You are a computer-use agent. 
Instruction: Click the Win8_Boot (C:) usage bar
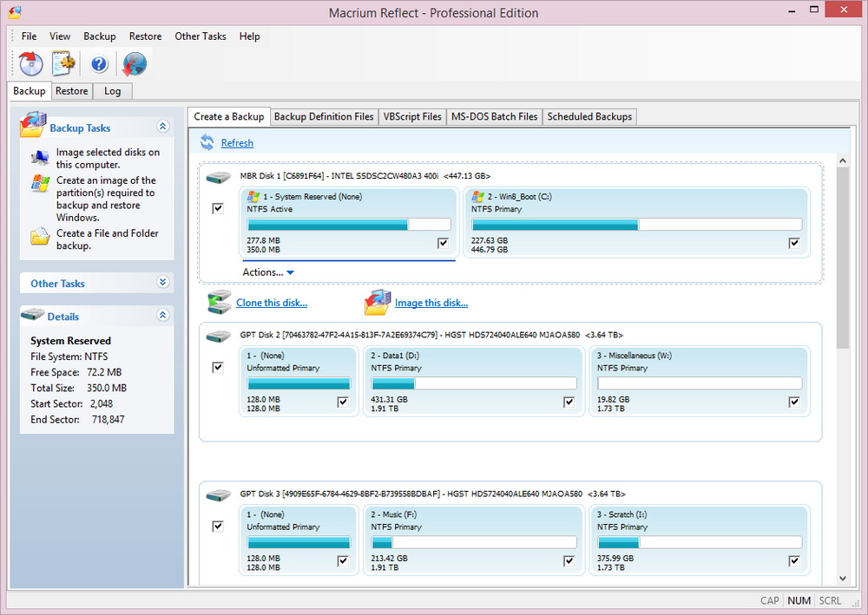(x=636, y=224)
